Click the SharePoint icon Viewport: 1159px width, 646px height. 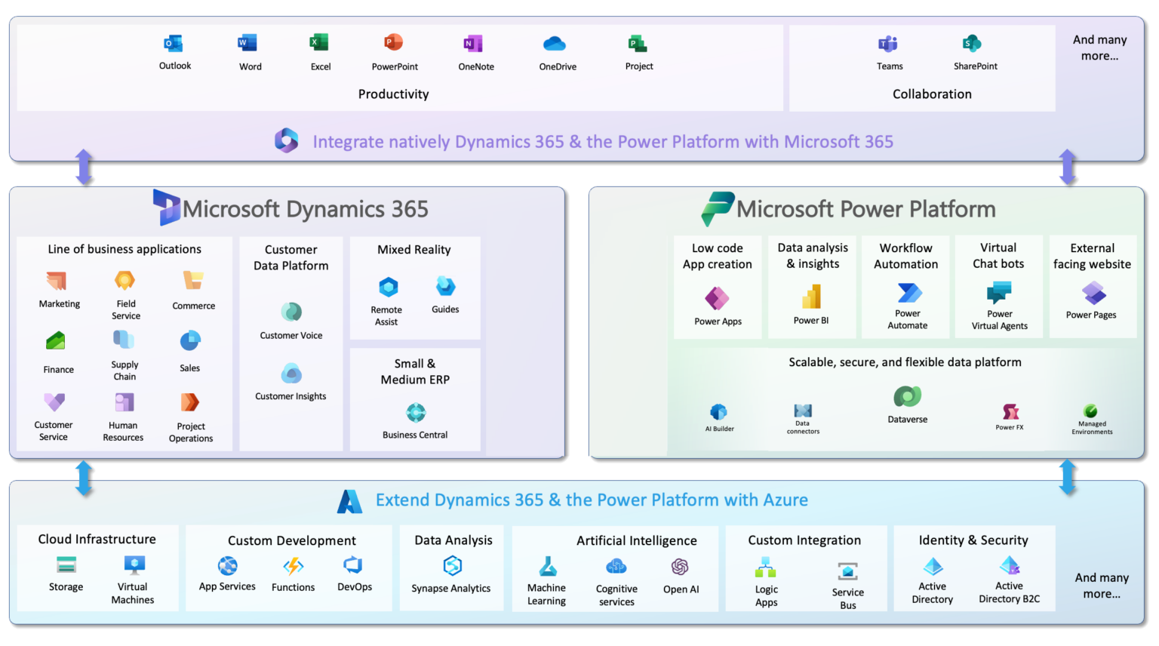tap(972, 44)
